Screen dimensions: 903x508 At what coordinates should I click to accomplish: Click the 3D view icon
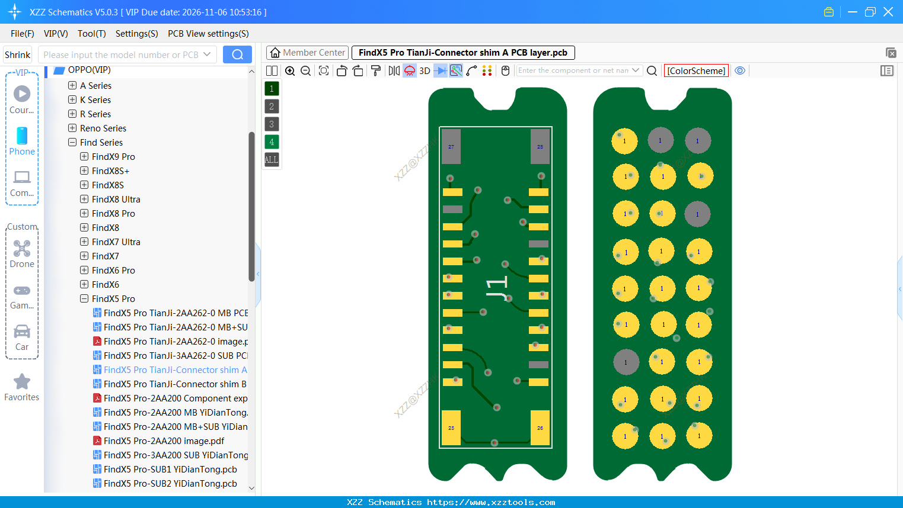423,70
